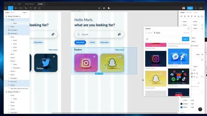Switch to the Untitled file tab
This screenshot has height=116, width=207.
(40, 4)
